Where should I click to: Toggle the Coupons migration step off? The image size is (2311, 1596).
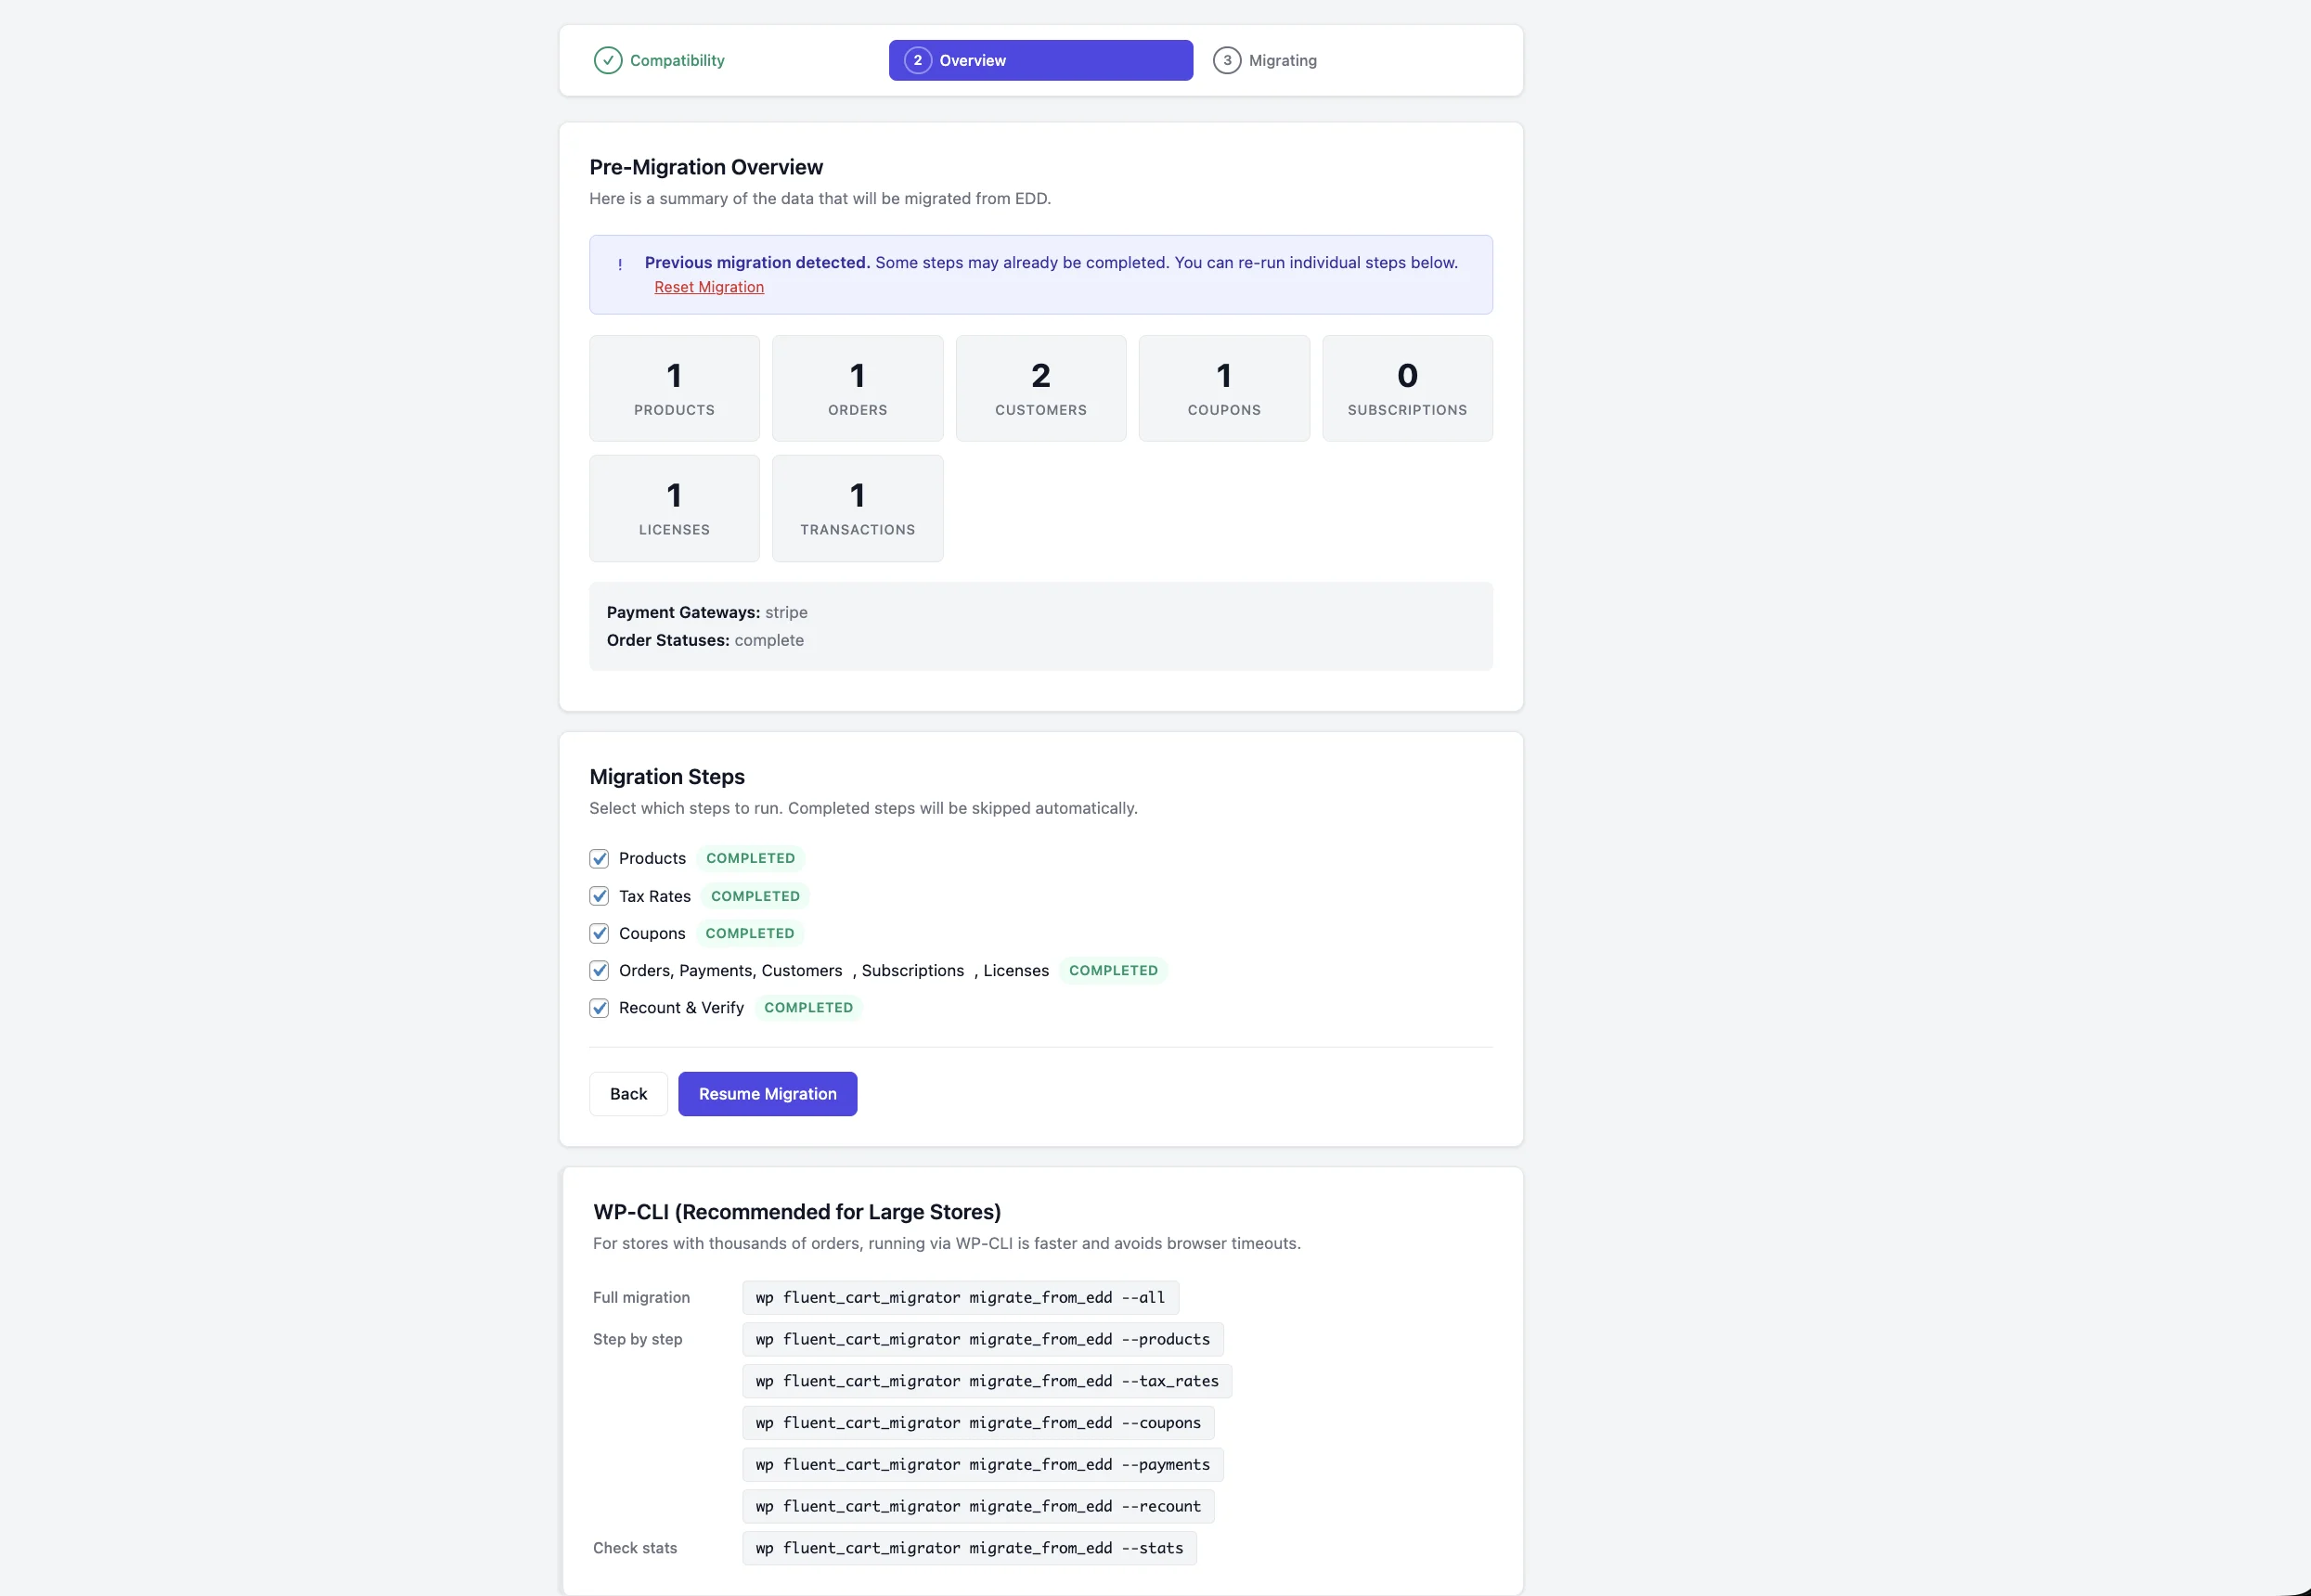click(599, 933)
